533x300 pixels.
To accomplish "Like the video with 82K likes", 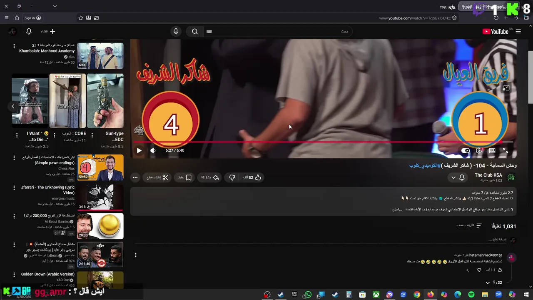I will pos(252,177).
